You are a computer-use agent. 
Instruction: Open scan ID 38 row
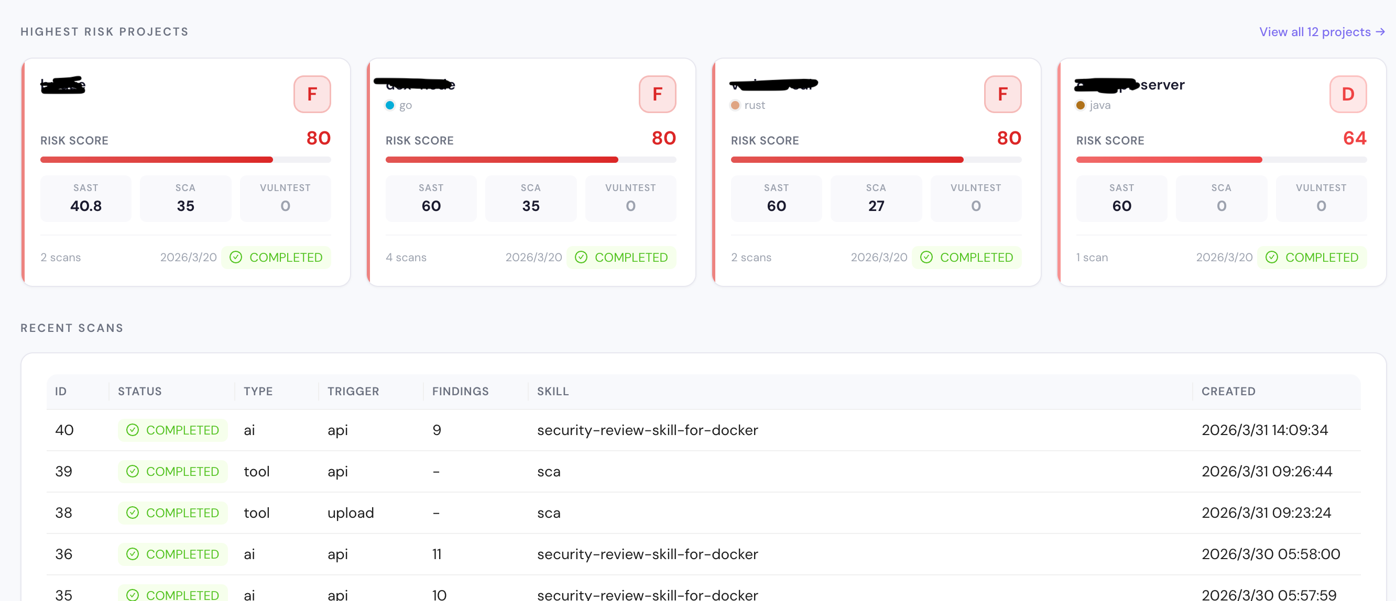703,513
